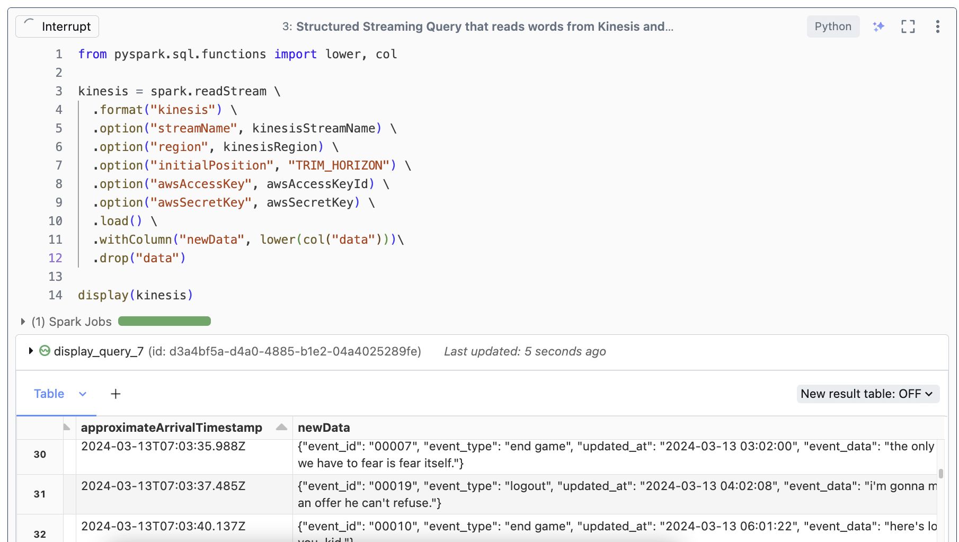Open the Python language selector
The image size is (959, 542).
point(832,26)
